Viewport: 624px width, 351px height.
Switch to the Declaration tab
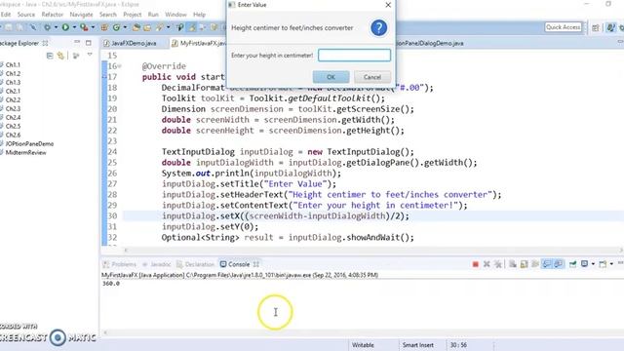195,264
